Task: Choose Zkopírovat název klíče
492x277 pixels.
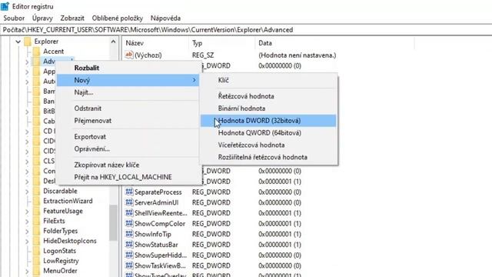Action: [x=128, y=165]
